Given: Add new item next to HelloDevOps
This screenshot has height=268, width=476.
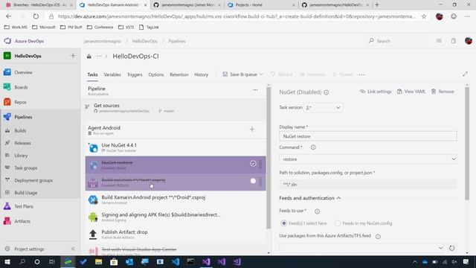Looking at the screenshot, I should tap(73, 56).
